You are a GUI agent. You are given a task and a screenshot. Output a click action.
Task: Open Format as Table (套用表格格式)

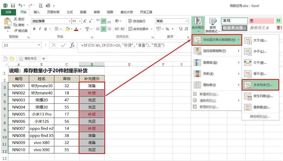pos(213,25)
